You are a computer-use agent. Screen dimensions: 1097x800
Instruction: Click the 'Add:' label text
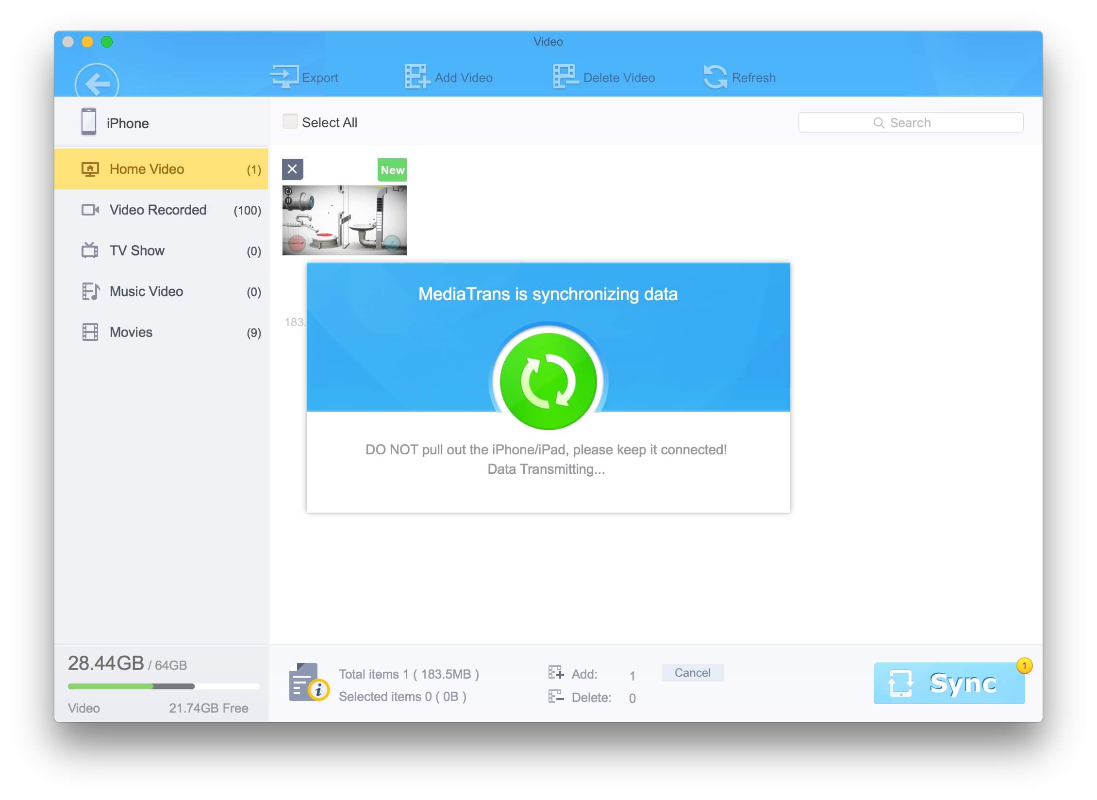pos(584,674)
